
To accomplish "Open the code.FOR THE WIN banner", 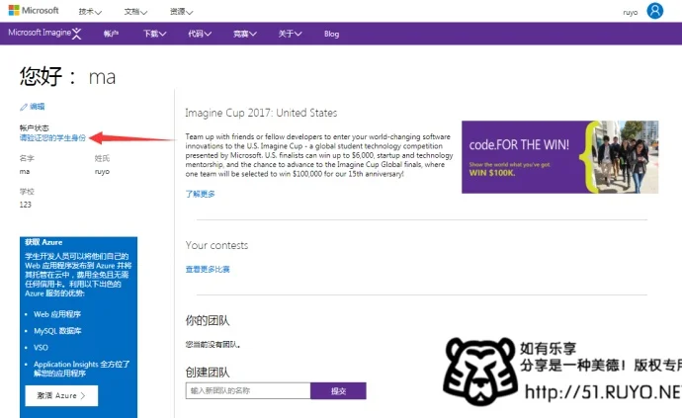I will [x=559, y=157].
